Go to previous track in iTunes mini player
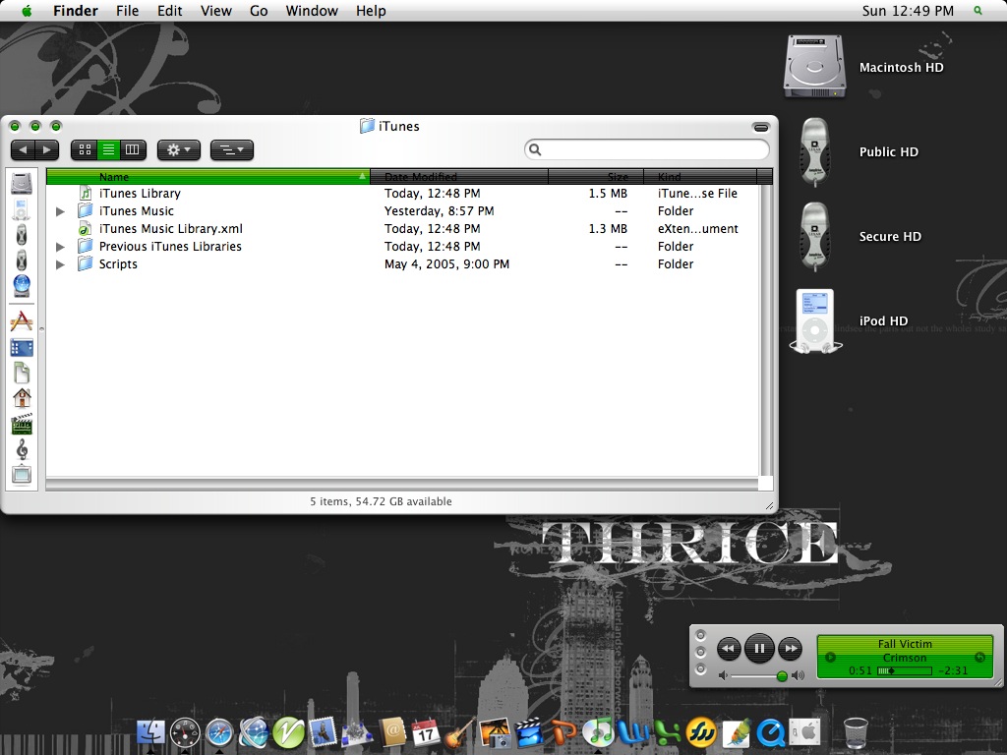Screen dimensions: 1007x755 click(729, 649)
